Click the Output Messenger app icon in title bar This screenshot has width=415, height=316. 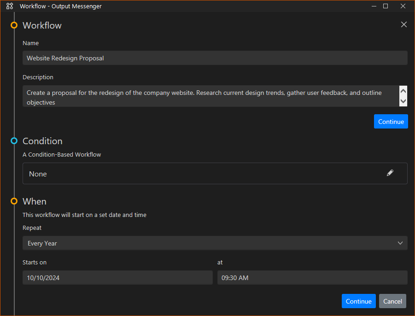(x=10, y=6)
